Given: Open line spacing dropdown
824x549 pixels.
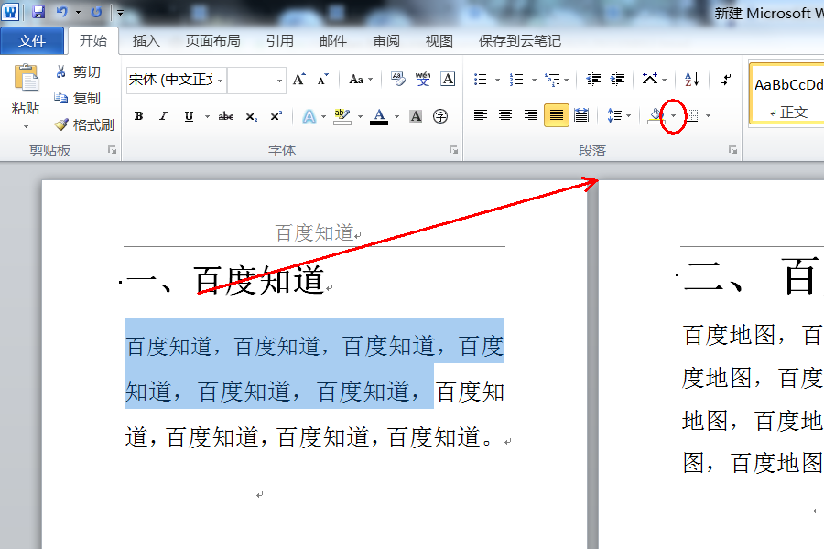Looking at the screenshot, I should [x=619, y=115].
